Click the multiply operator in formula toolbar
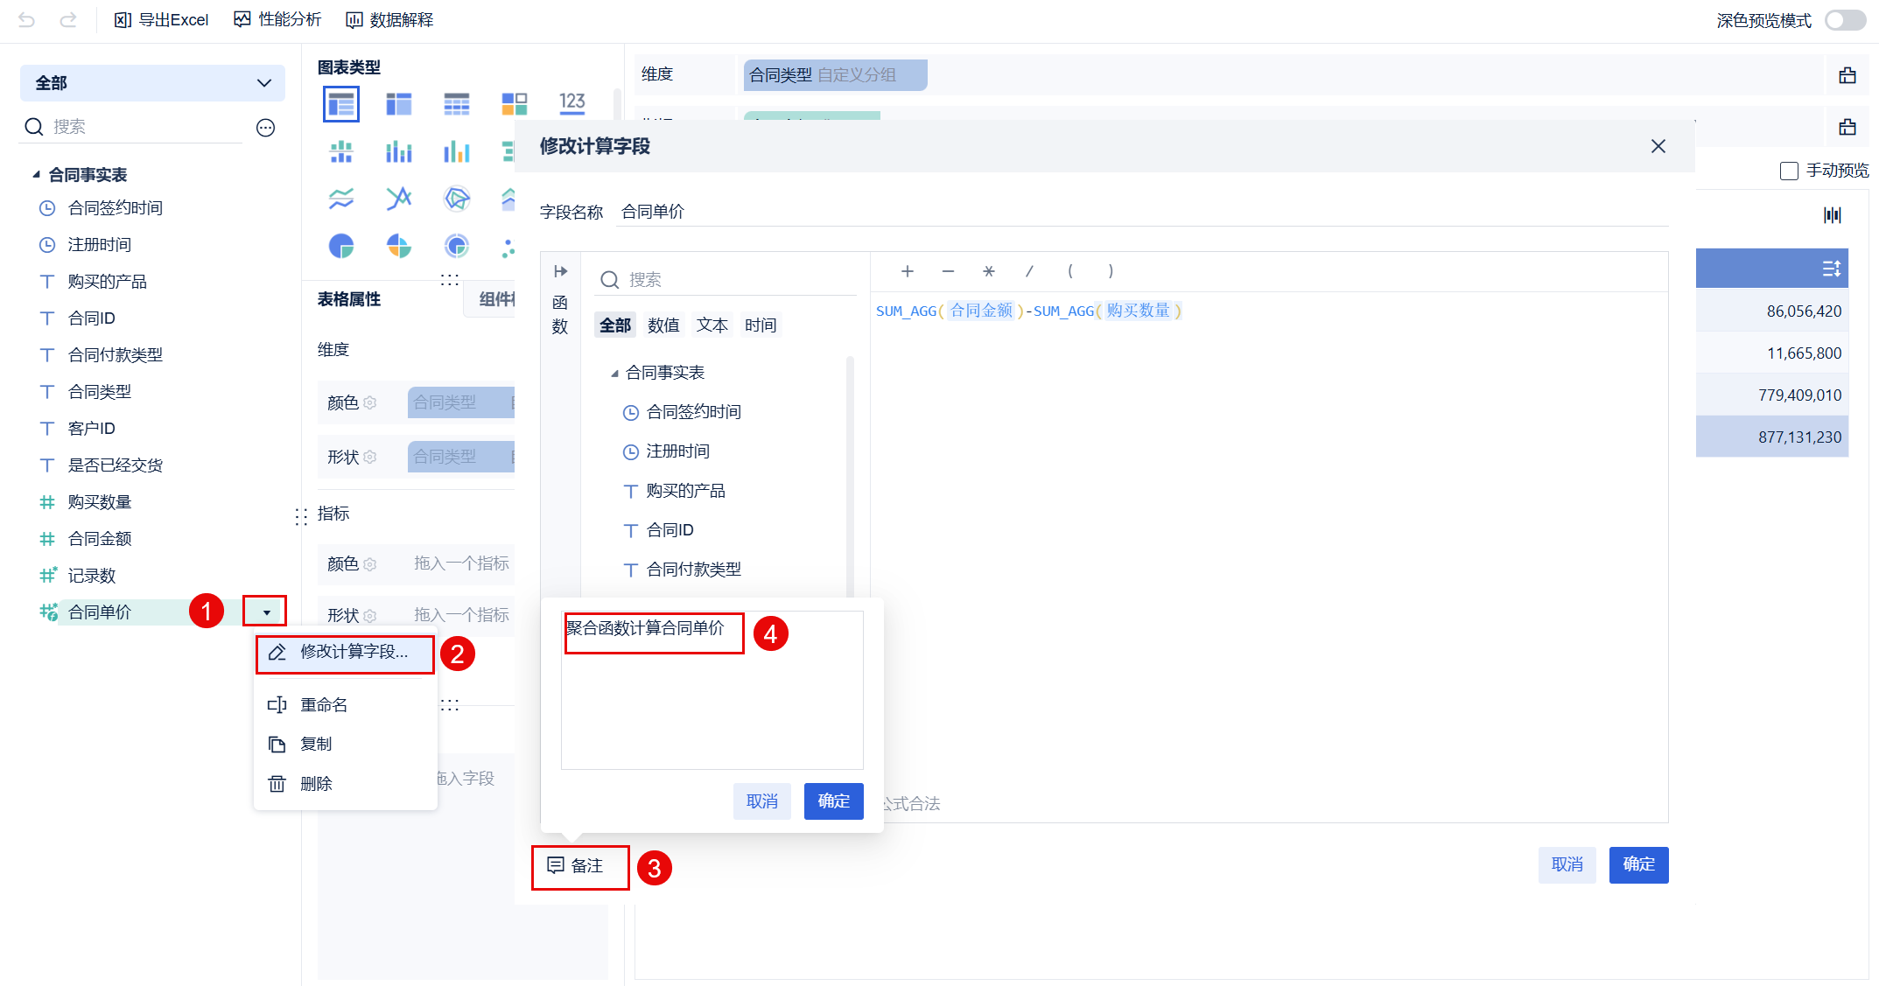This screenshot has height=986, width=1879. click(988, 271)
